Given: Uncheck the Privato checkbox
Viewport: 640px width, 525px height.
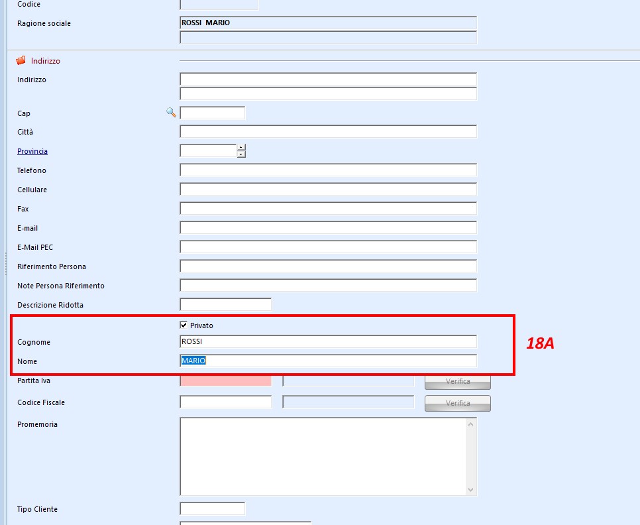Looking at the screenshot, I should [184, 325].
